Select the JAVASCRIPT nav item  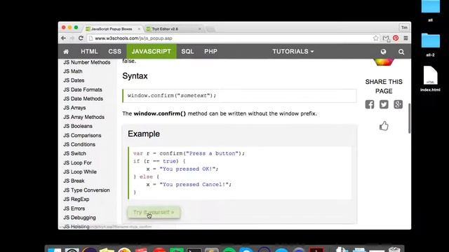[x=152, y=51]
